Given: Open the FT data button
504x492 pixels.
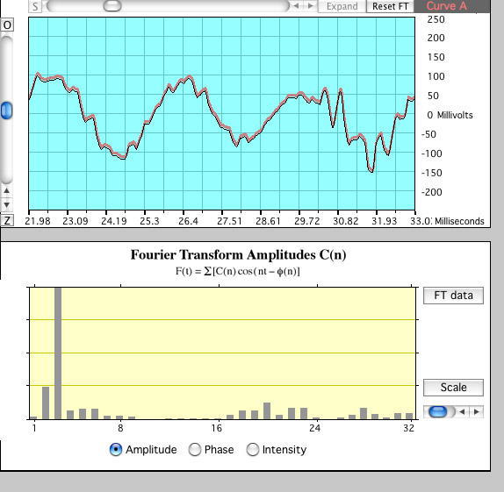Looking at the screenshot, I should coord(453,296).
